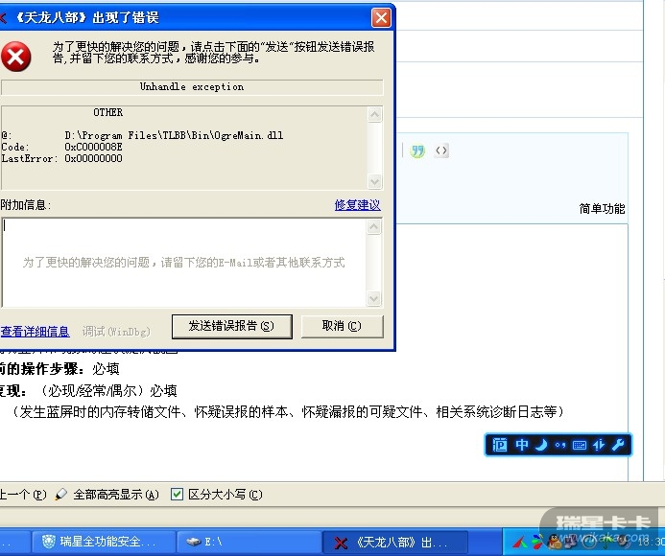Click the red error X icon in dialog
This screenshot has height=556, width=665.
click(x=15, y=56)
